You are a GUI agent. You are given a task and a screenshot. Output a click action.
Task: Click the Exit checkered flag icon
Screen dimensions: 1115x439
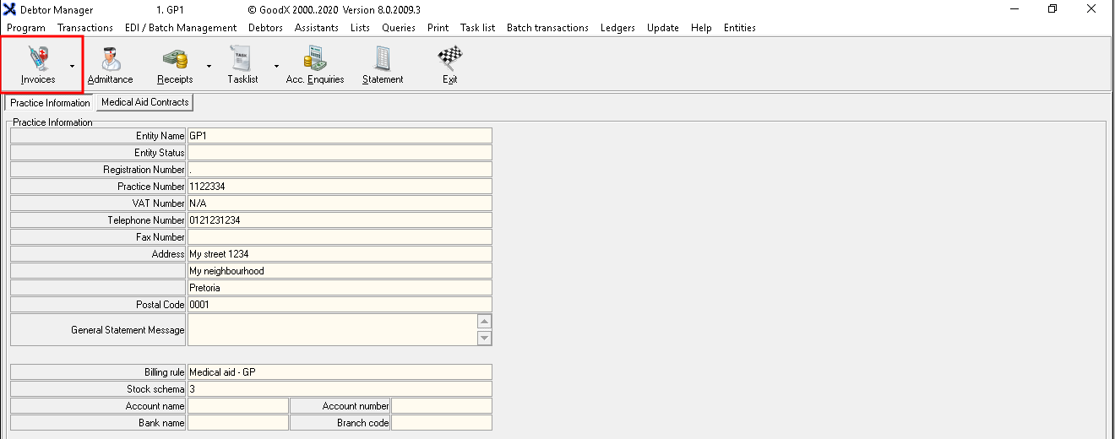tap(449, 57)
